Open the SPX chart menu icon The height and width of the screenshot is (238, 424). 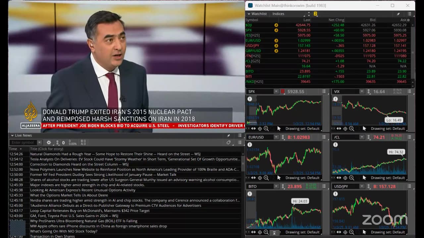pyautogui.click(x=324, y=92)
